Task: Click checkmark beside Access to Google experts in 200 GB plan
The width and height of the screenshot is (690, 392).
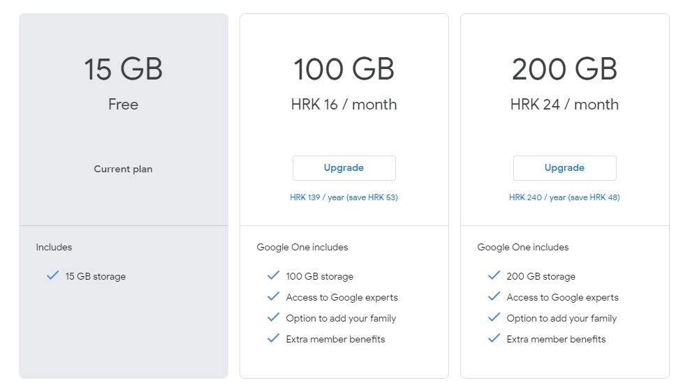Action: (x=494, y=296)
